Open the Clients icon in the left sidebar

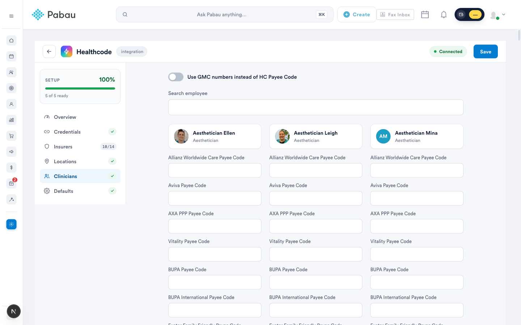point(11,72)
